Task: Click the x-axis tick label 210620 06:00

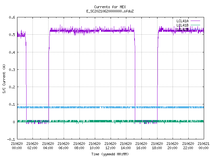Action: coord(63,146)
